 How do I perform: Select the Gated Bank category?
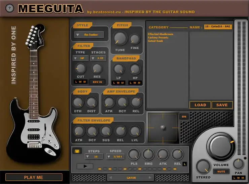(x=155, y=41)
